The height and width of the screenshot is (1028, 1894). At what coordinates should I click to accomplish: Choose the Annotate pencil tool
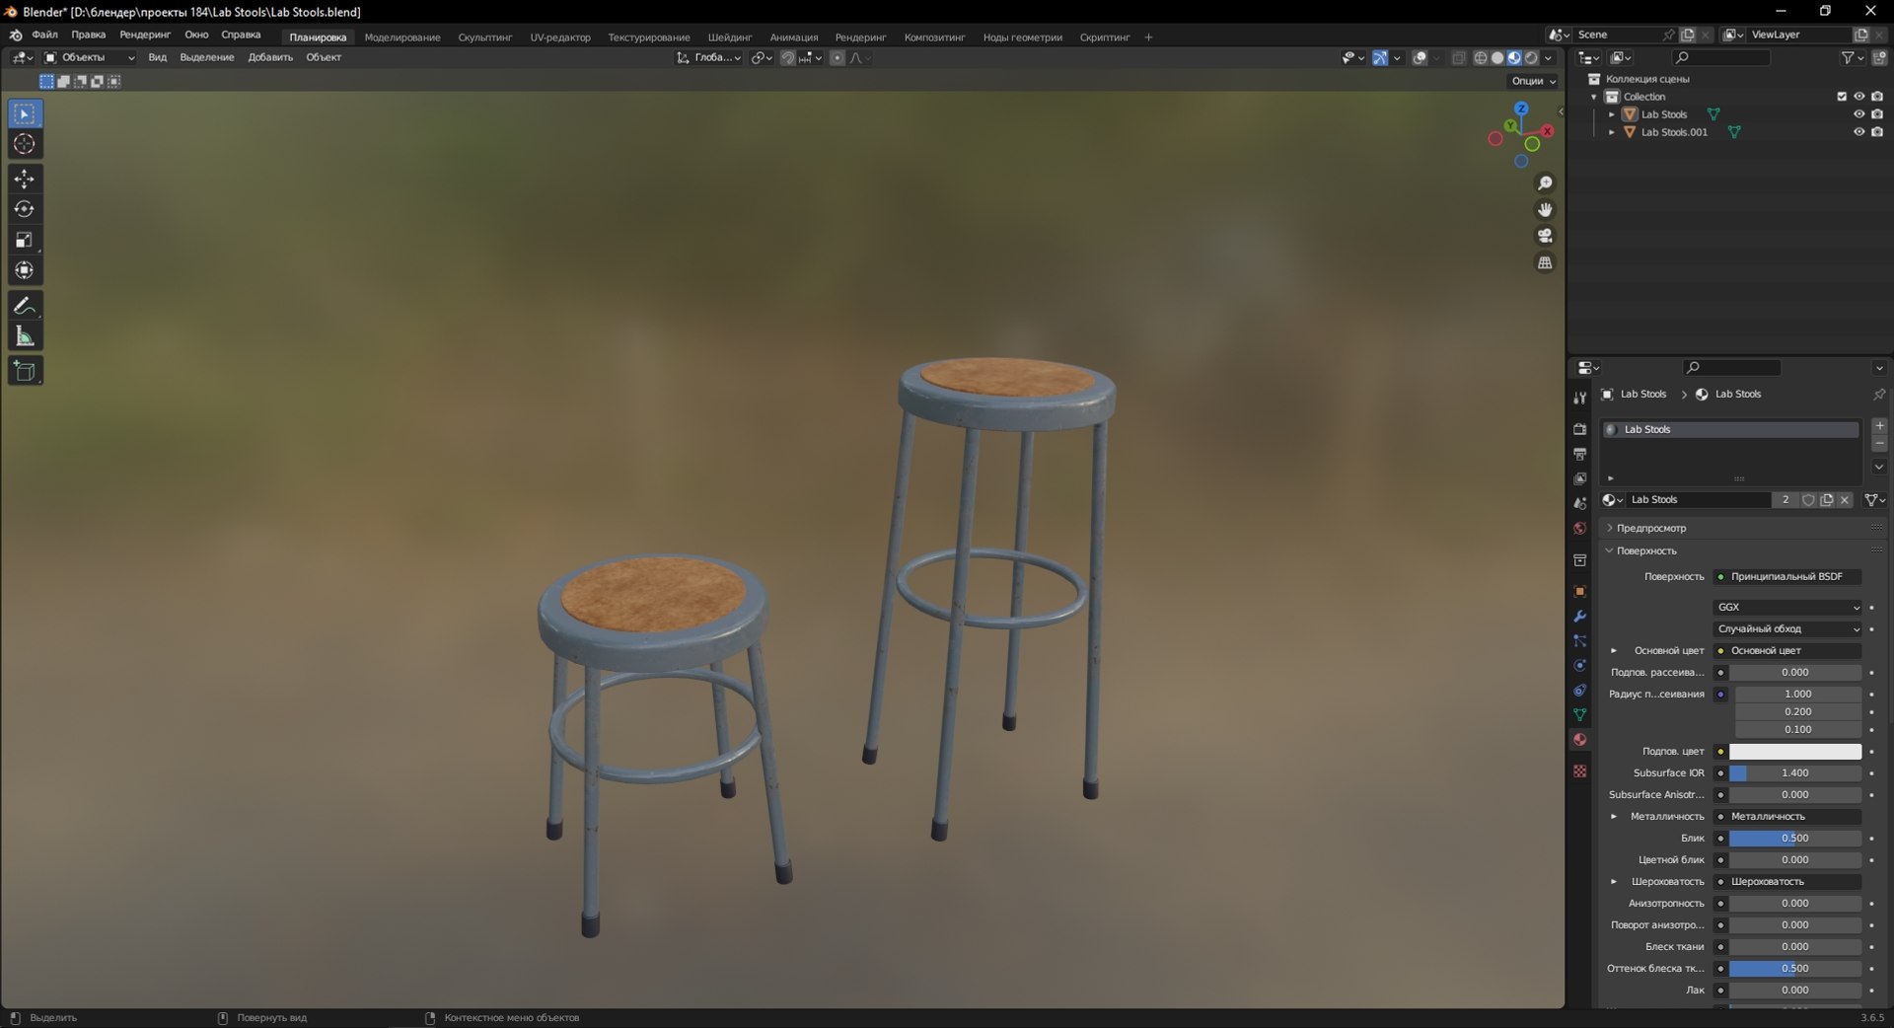point(25,306)
